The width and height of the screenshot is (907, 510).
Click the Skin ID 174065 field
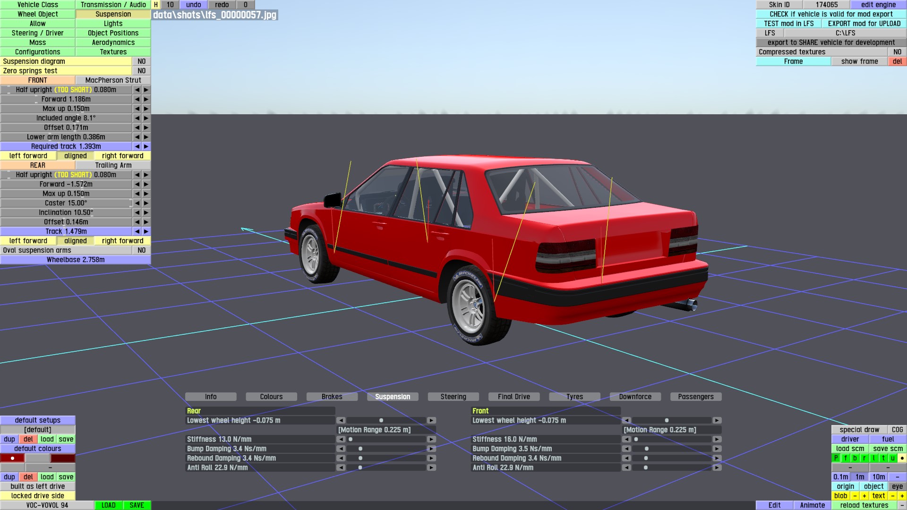[826, 5]
